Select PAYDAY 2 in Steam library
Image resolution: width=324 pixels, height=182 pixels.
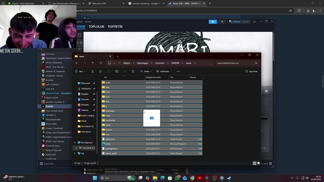pos(51,115)
